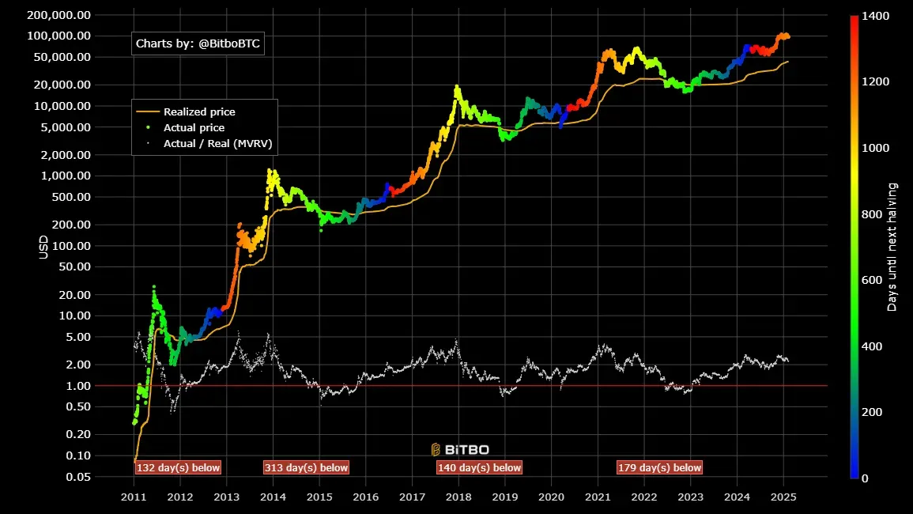The image size is (913, 514).
Task: Click the 2018 x-axis label
Action: coord(458,497)
